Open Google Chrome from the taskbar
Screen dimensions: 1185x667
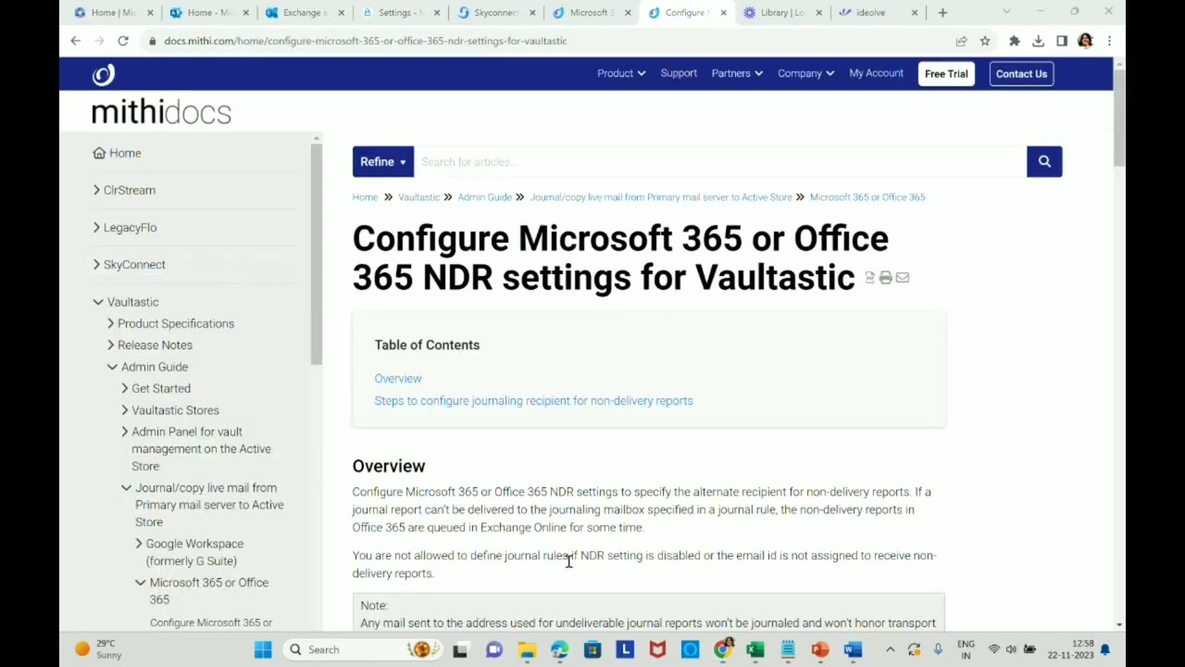point(723,649)
